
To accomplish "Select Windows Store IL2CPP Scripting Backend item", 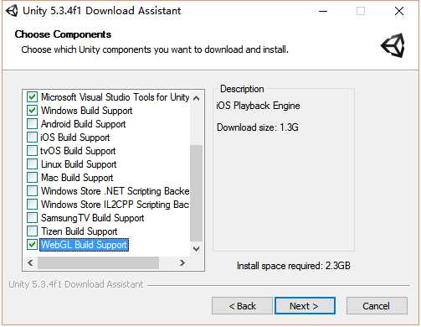I will click(115, 205).
